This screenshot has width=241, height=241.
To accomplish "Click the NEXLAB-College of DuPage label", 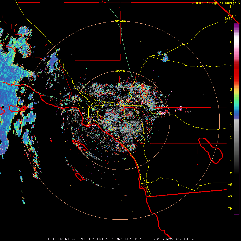I will [x=215, y=3].
